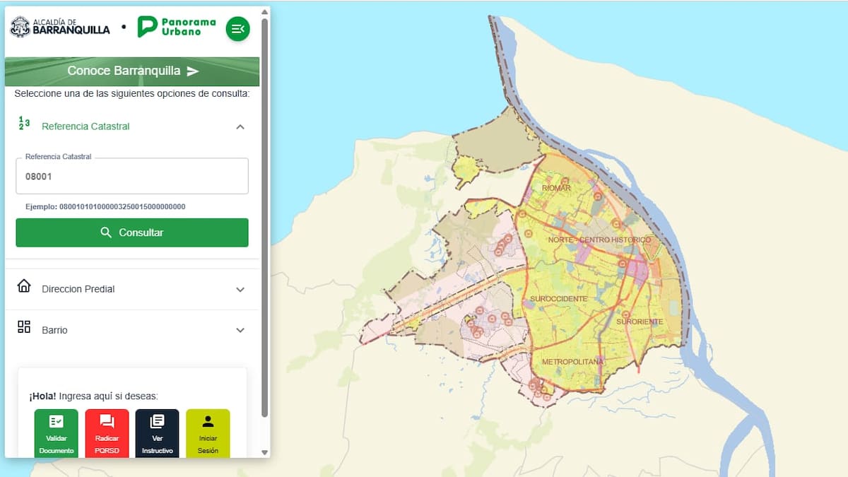Image resolution: width=848 pixels, height=477 pixels.
Task: Focus the Referencia Catastral input field
Action: (x=132, y=177)
